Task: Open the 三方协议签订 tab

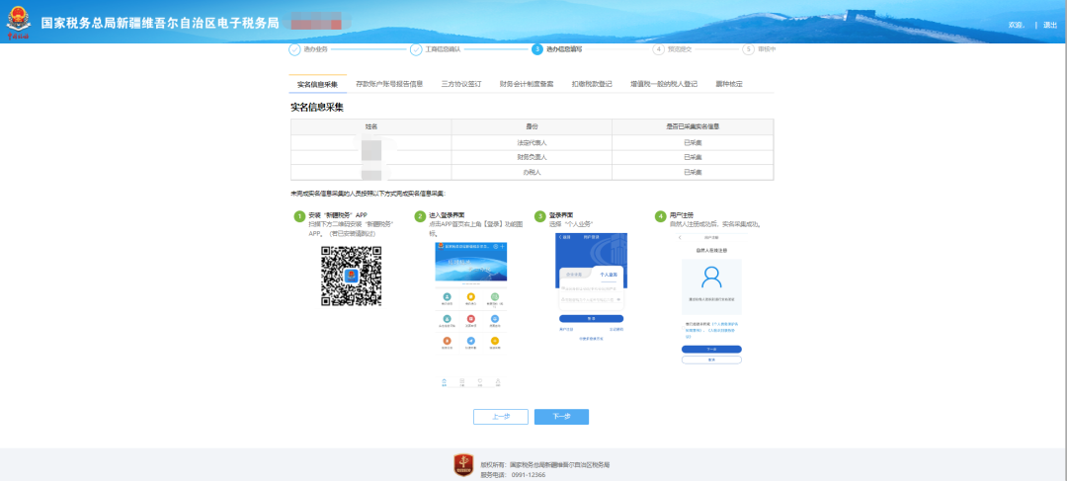Action: (461, 84)
